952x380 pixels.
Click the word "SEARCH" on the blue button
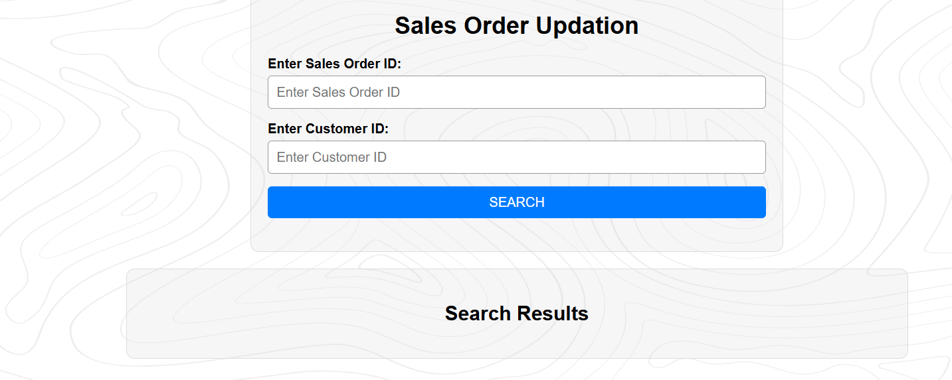pyautogui.click(x=516, y=202)
